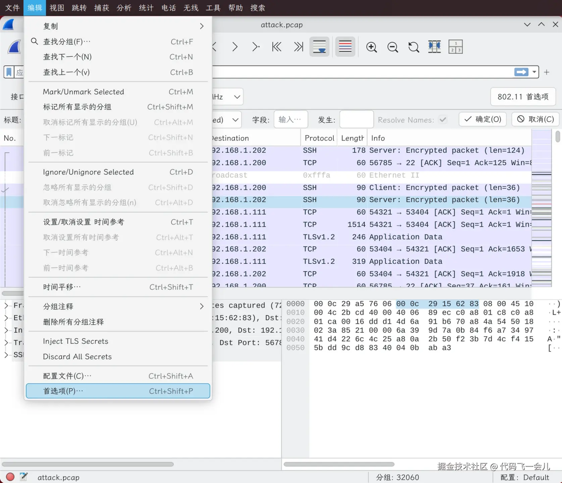
Task: Reset text to normal size
Action: (414, 47)
